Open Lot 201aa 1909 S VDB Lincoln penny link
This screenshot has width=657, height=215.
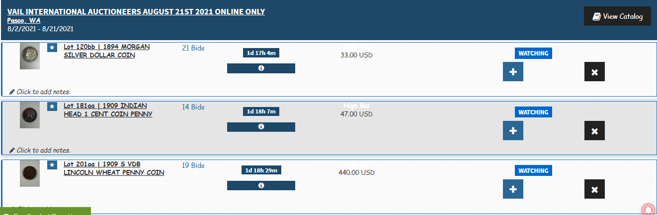[114, 168]
